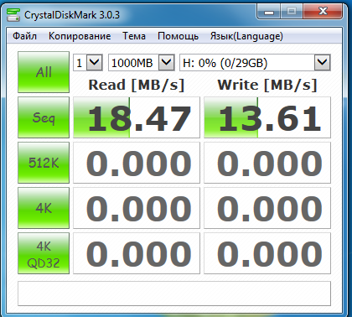The image size is (352, 317).
Task: Start the Seq sequential test
Action: click(x=44, y=117)
